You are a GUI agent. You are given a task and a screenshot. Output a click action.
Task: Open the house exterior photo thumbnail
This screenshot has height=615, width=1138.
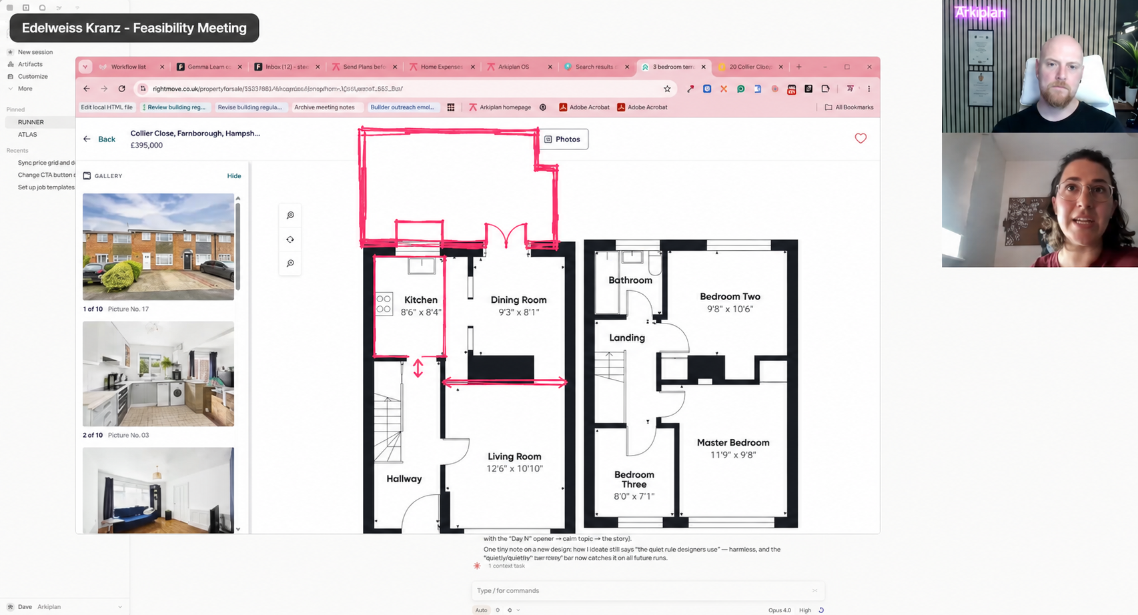click(x=158, y=247)
